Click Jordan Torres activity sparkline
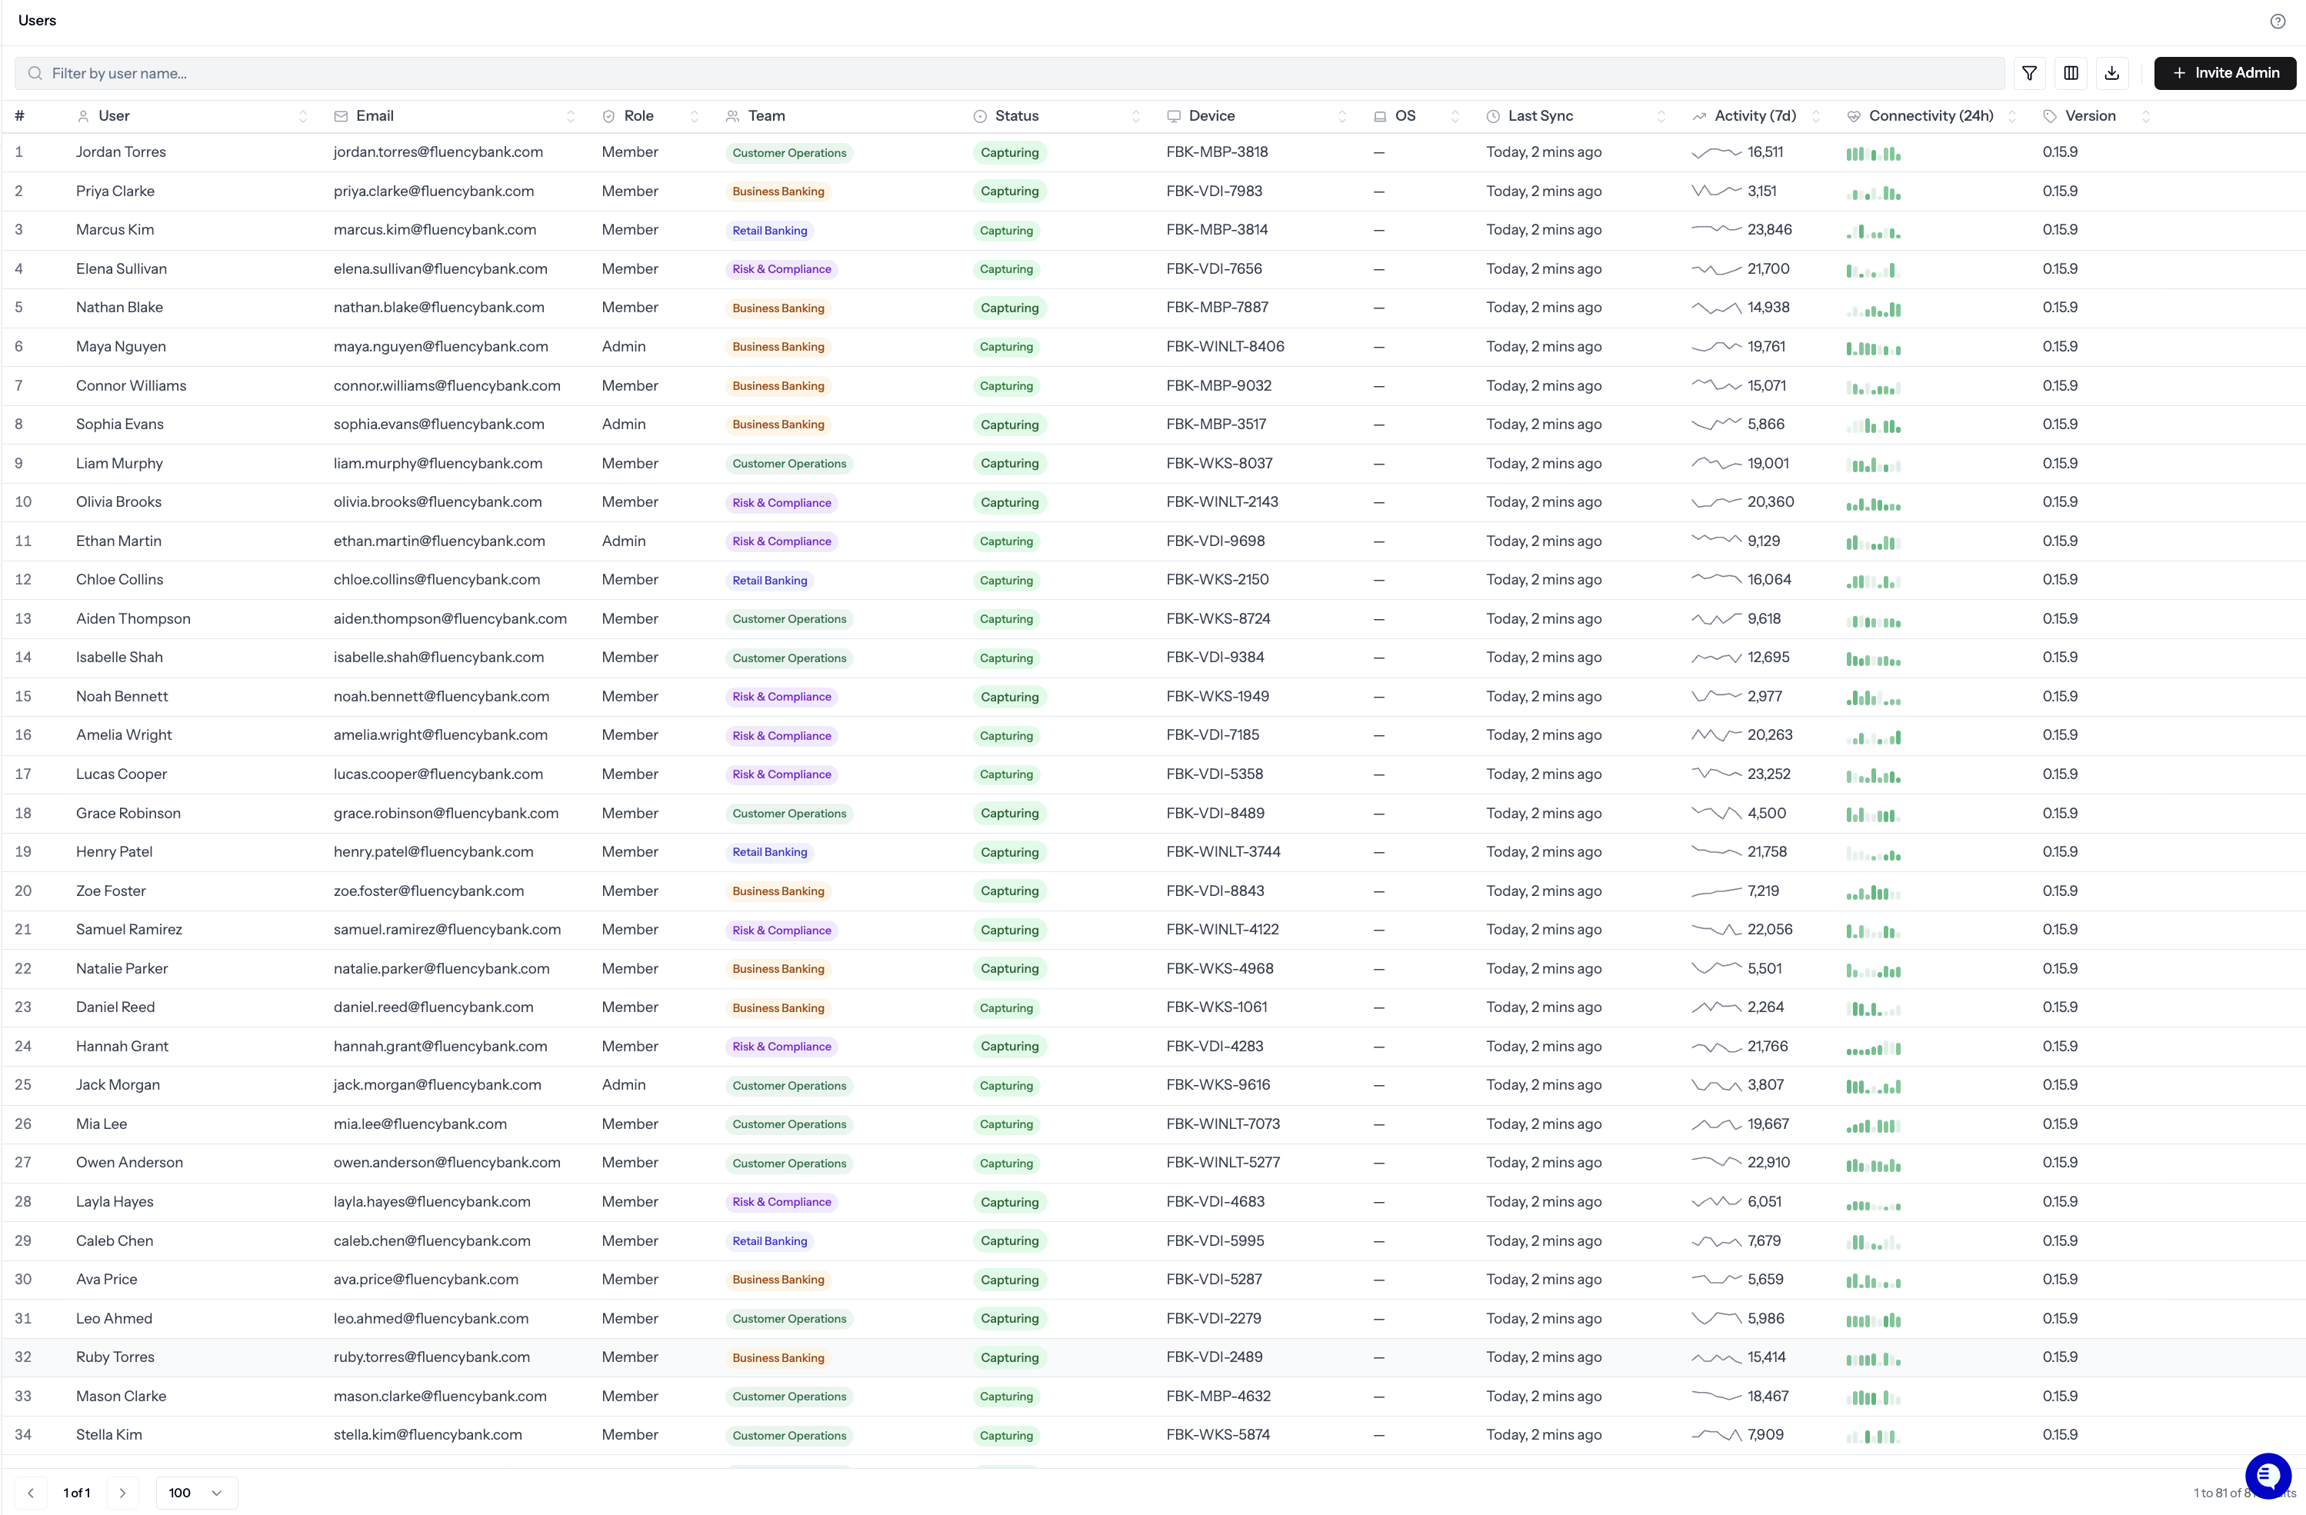 click(1716, 152)
